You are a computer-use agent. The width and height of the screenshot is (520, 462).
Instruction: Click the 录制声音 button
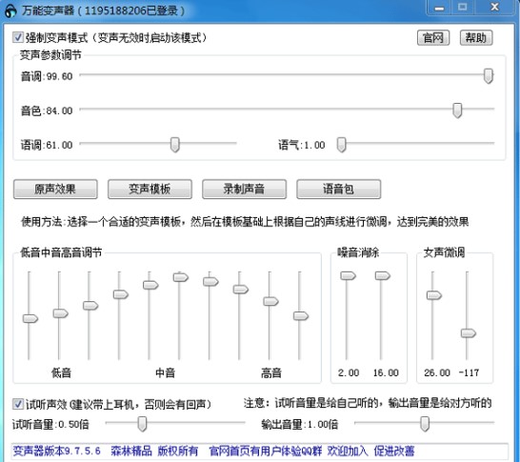click(244, 189)
